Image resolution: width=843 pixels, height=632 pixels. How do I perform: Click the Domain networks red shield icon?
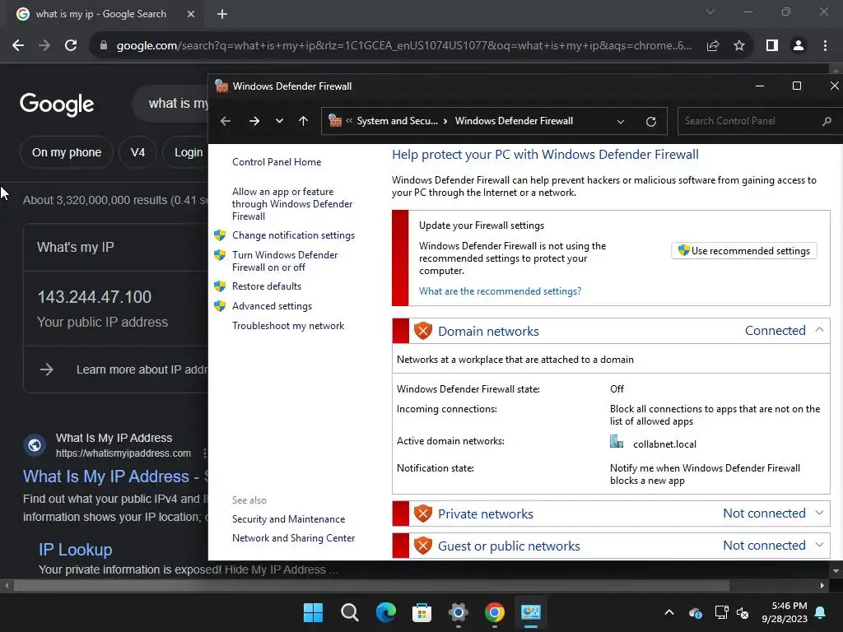[x=423, y=330]
